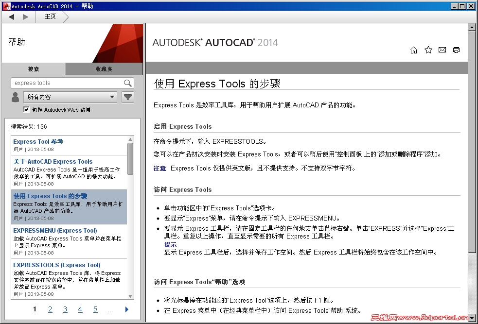
Task: Click the AutoCAD application icon in title bar
Action: (6, 6)
